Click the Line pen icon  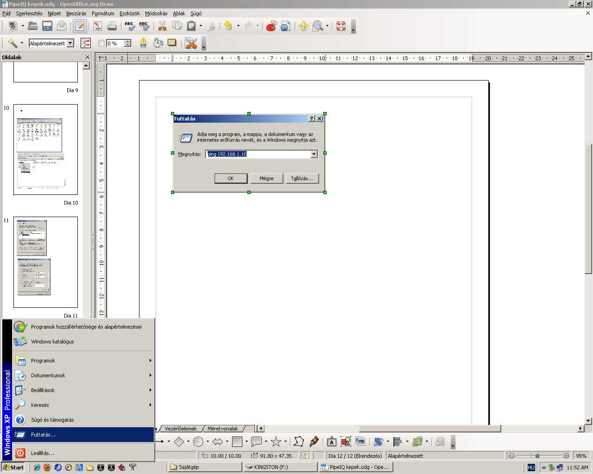(x=144, y=43)
